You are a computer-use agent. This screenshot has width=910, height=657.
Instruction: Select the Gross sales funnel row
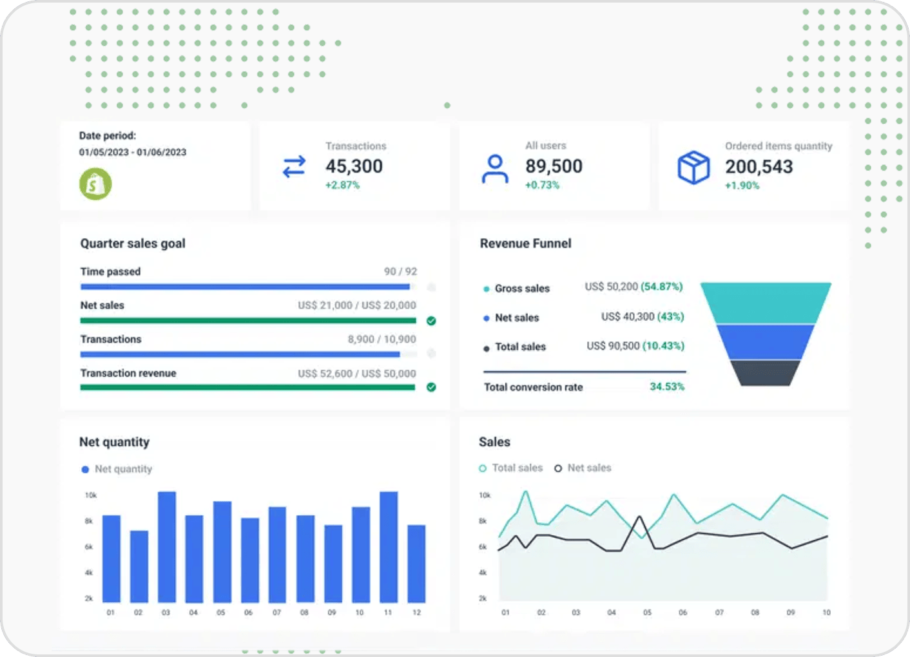521,289
